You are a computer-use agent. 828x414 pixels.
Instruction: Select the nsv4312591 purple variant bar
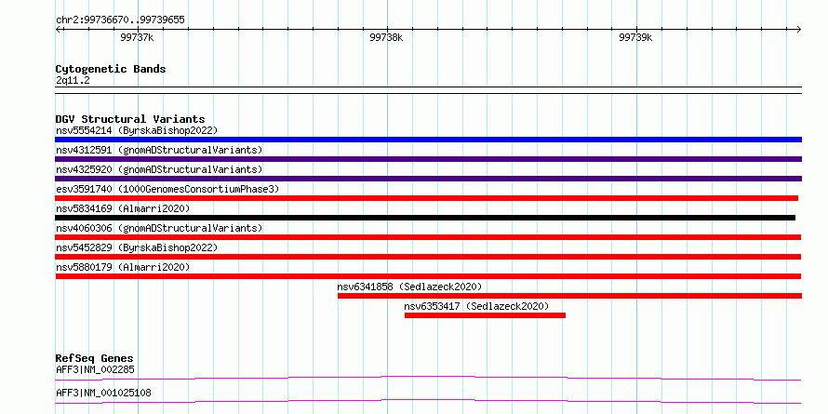428,159
